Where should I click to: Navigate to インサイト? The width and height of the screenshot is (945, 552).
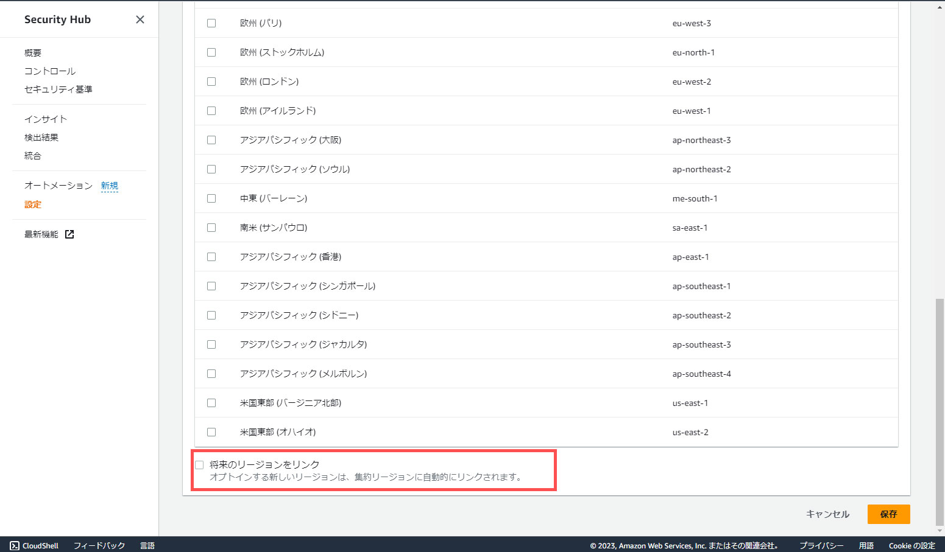(46, 119)
